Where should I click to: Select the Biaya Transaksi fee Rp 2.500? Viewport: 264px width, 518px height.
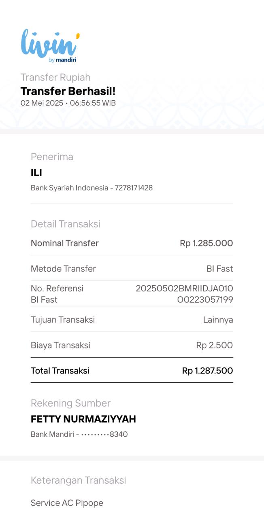pyautogui.click(x=214, y=345)
